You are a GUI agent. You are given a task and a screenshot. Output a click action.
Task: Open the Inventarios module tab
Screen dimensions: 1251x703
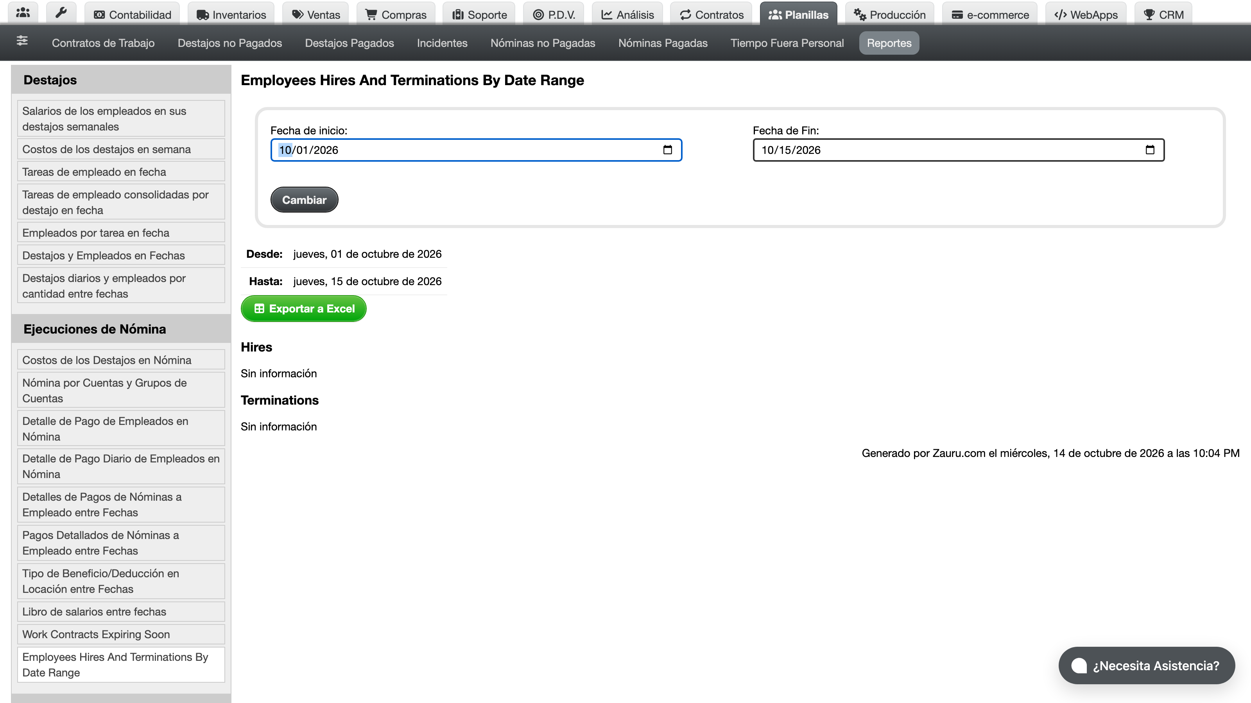coord(231,14)
